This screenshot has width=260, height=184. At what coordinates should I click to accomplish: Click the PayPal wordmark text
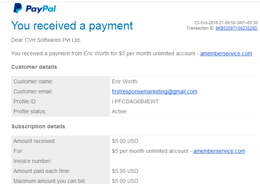pyautogui.click(x=41, y=9)
